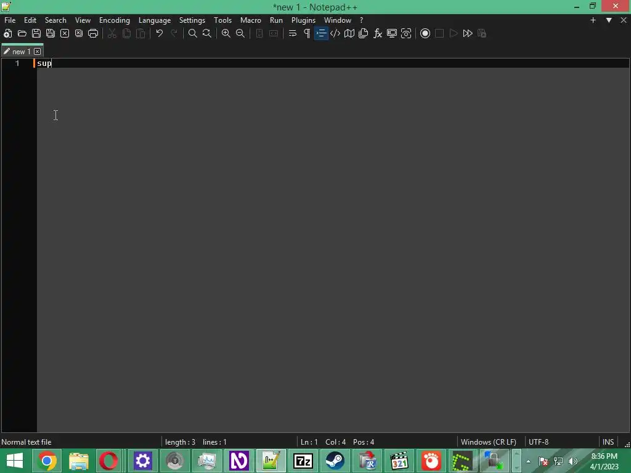Open the Window menu
The height and width of the screenshot is (473, 631).
pos(338,20)
